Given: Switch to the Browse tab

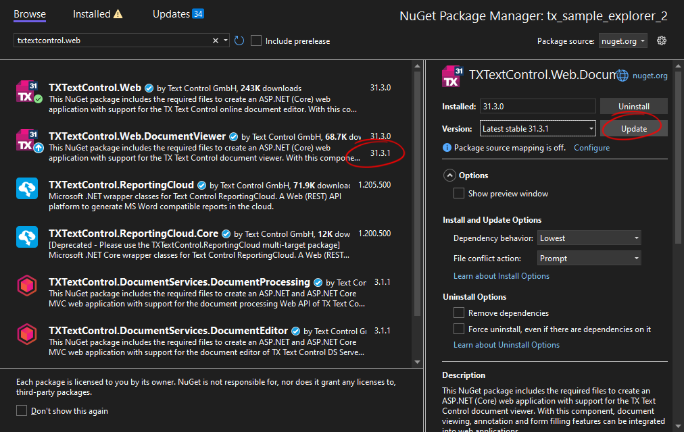Looking at the screenshot, I should [30, 14].
